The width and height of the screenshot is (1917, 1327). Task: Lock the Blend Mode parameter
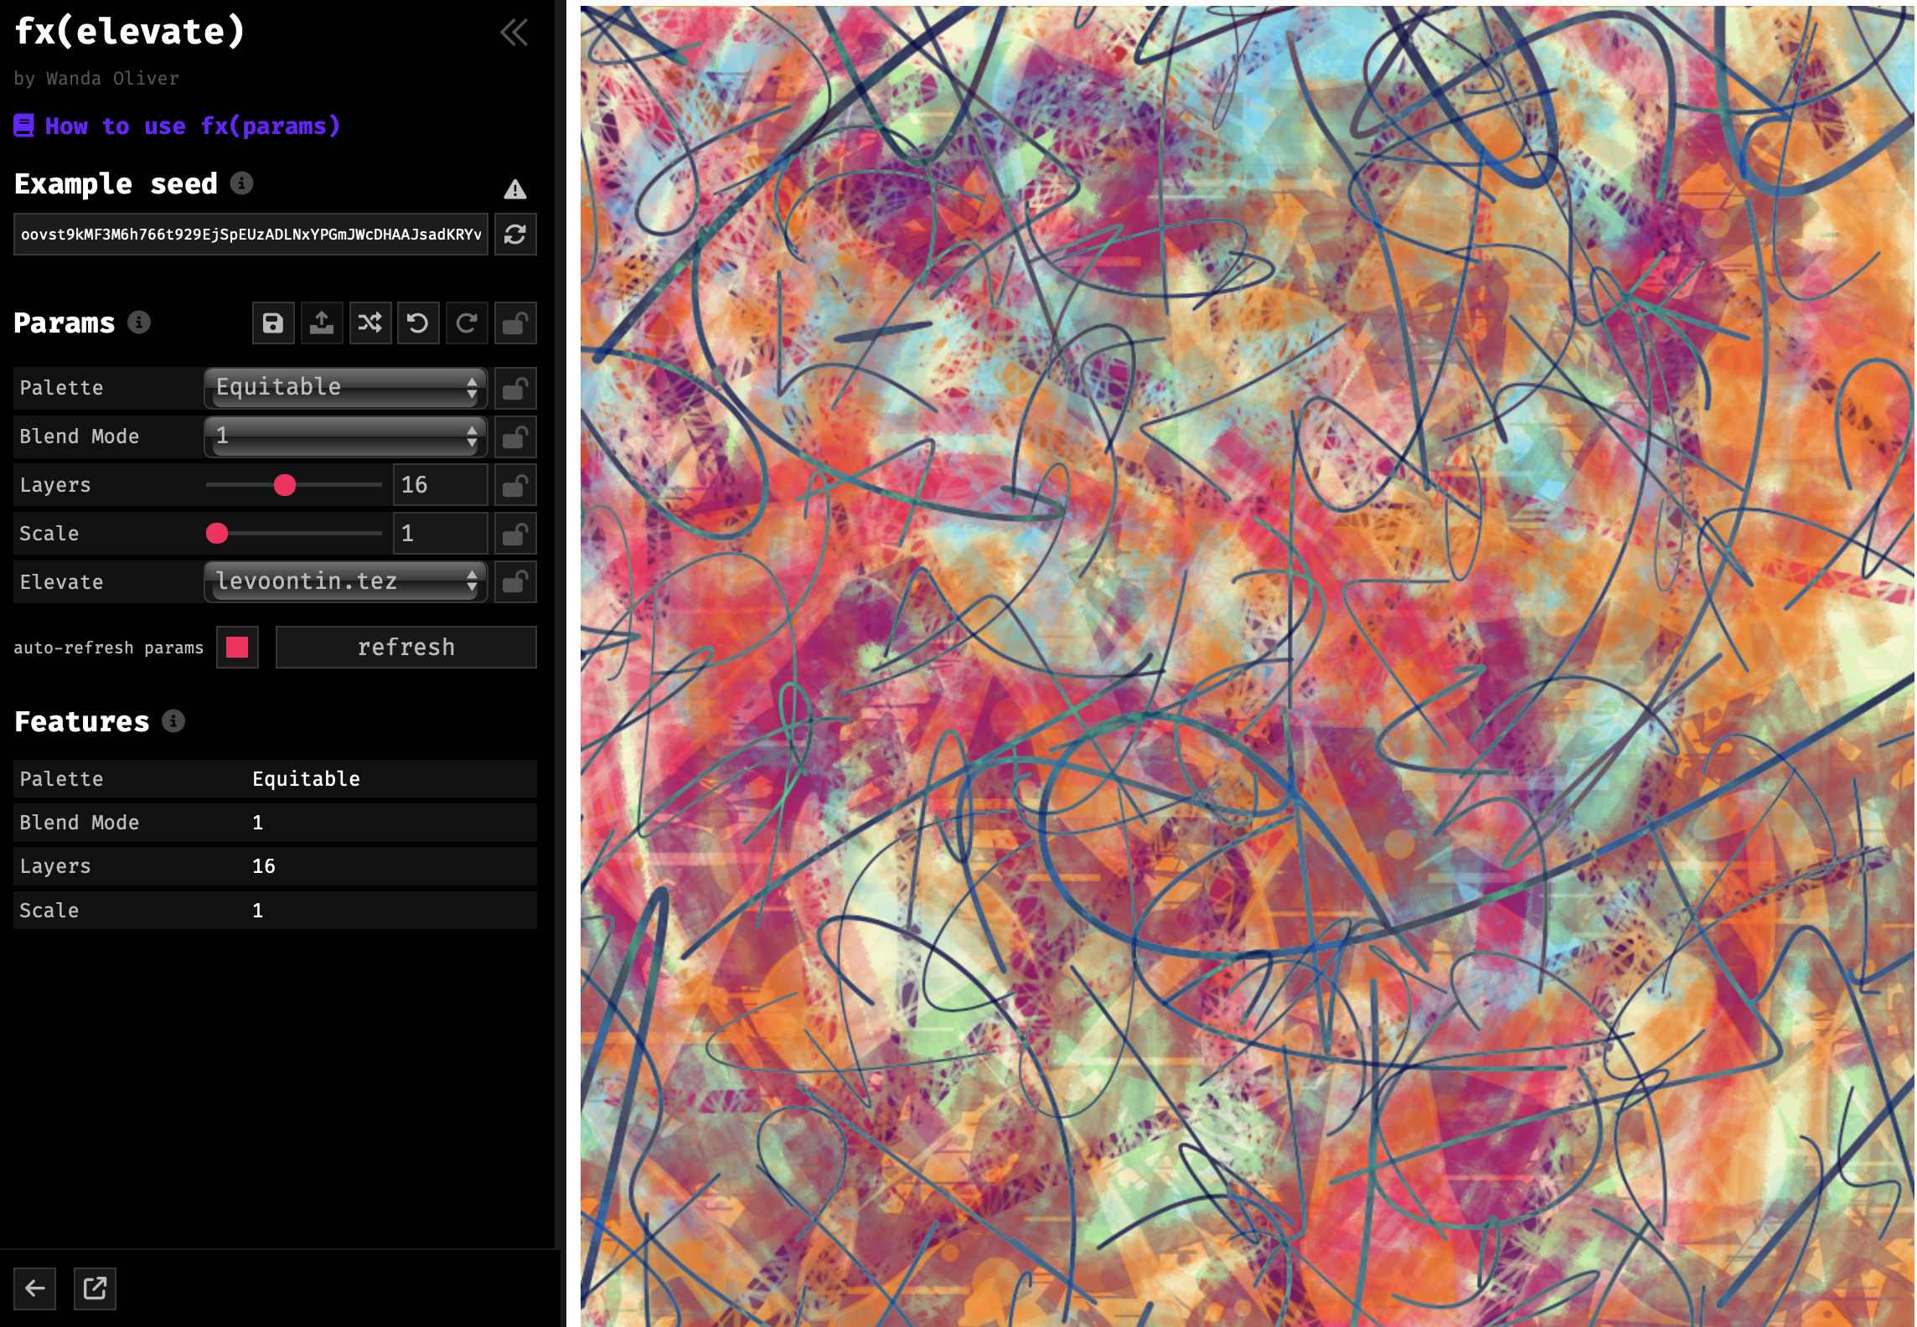515,436
